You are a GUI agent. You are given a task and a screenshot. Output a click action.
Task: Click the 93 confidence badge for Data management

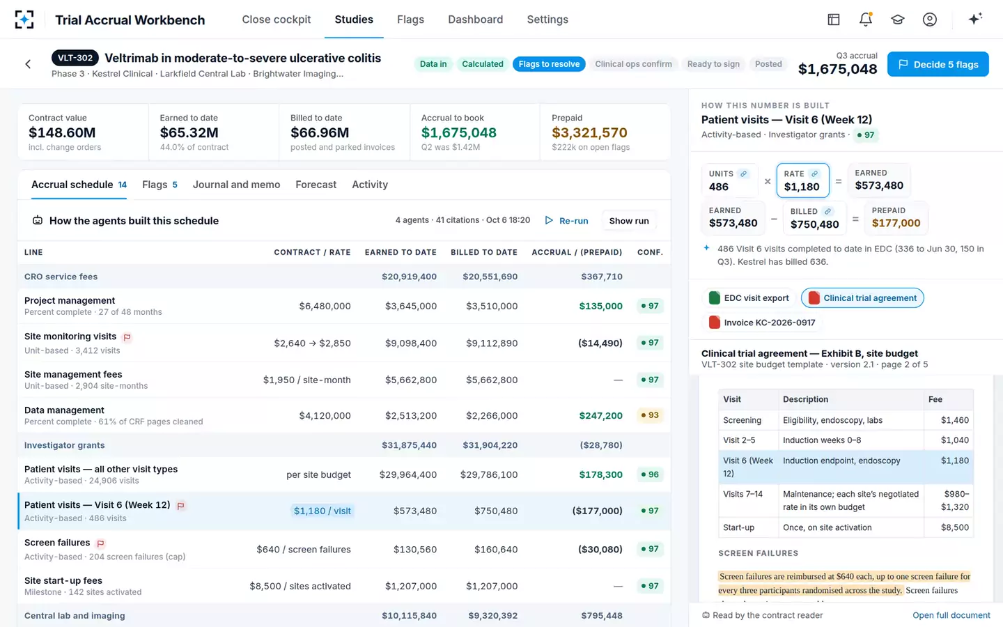coord(649,415)
